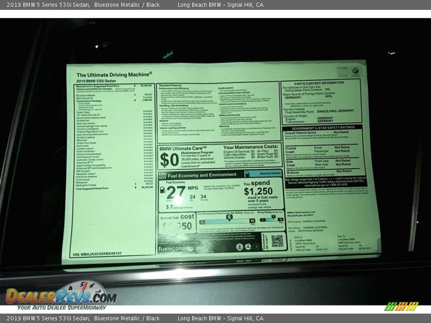The image size is (431, 323).
Task: Click the EPA DOT badge
Action: click(x=162, y=175)
